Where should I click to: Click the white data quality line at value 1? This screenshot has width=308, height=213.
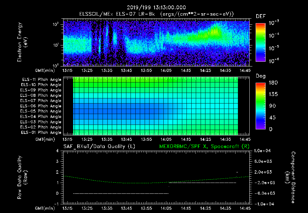[202, 183]
